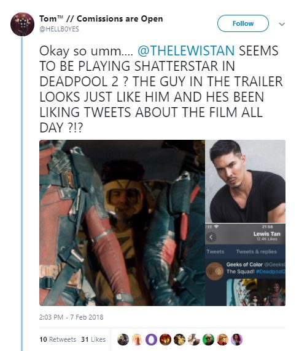Open the tweet options chevron menu
This screenshot has width=299, height=351.
(x=282, y=24)
